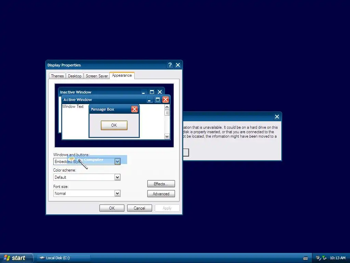
Task: Click the Inactive Window preview close icon
Action: (160, 92)
